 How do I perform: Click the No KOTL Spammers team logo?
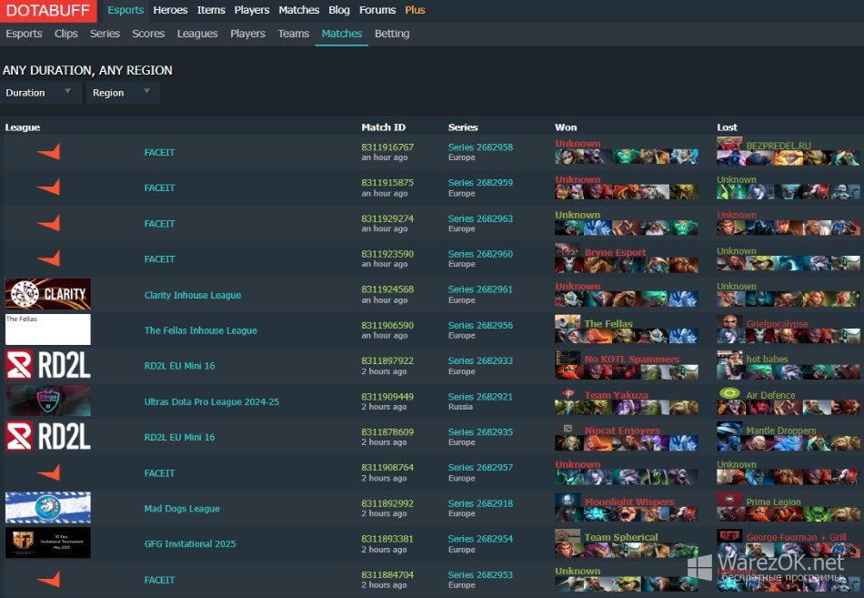568,358
